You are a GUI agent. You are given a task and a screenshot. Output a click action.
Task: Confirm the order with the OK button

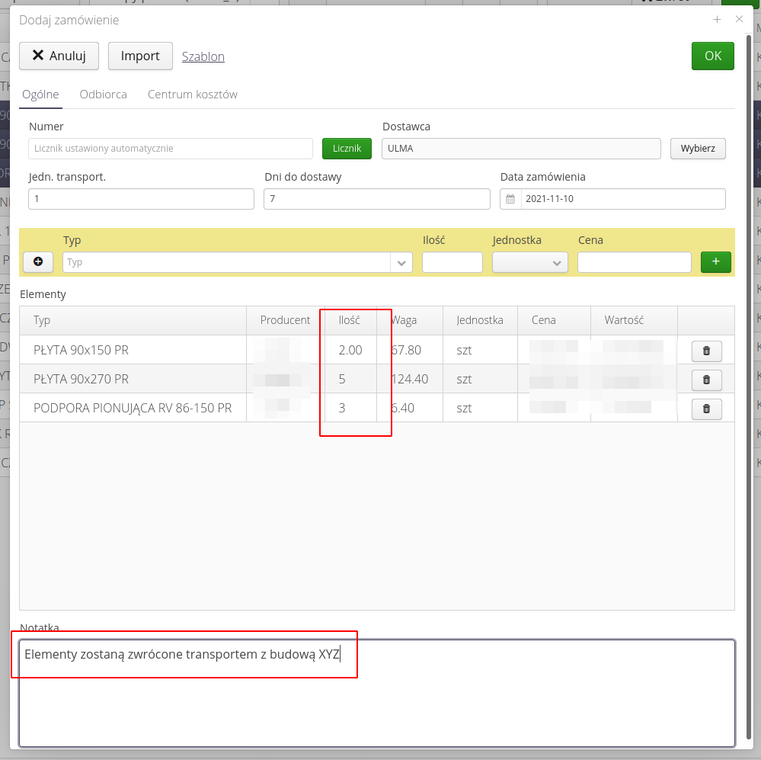coord(712,56)
